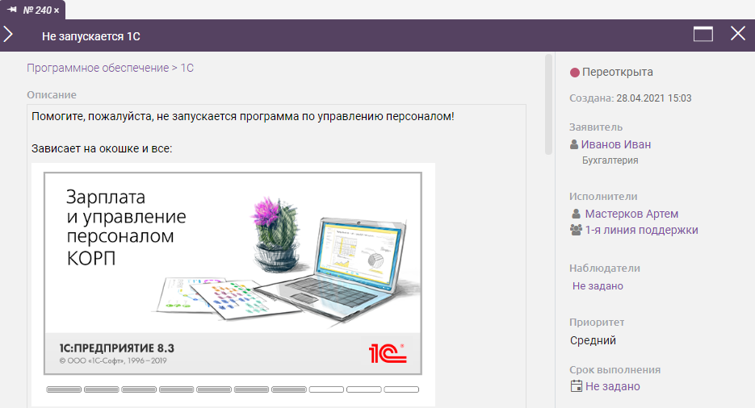Change the priority value Средний

[593, 340]
